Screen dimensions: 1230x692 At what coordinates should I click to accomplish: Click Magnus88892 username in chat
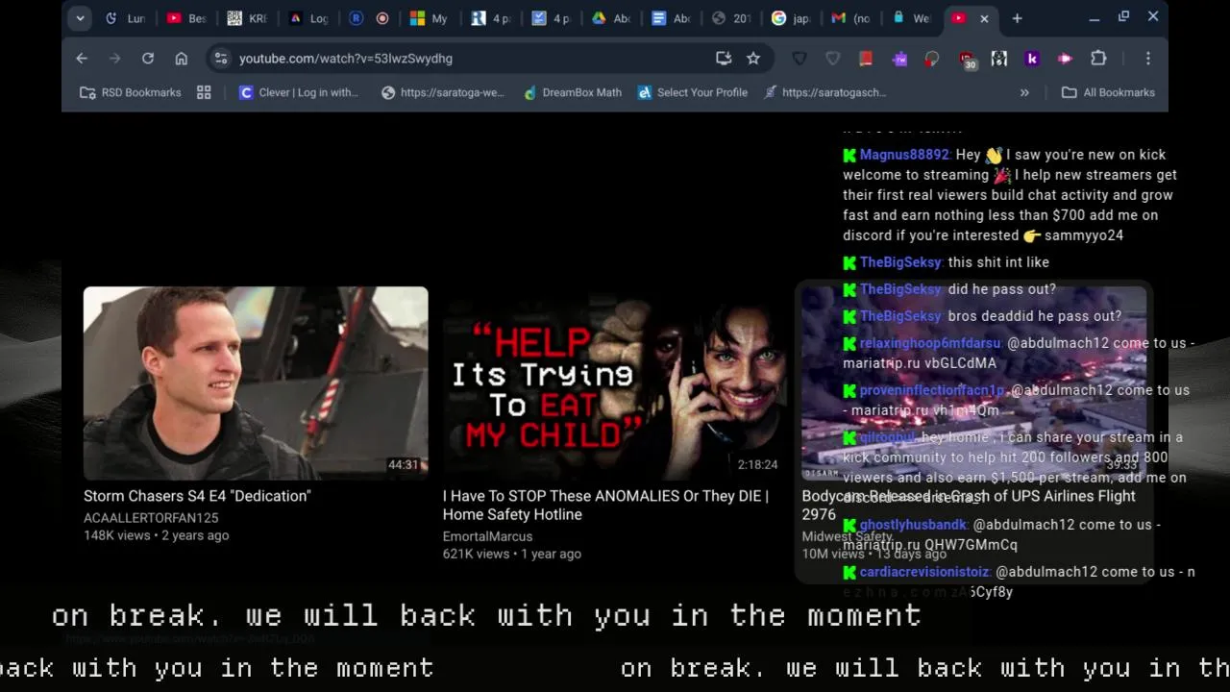tap(904, 155)
